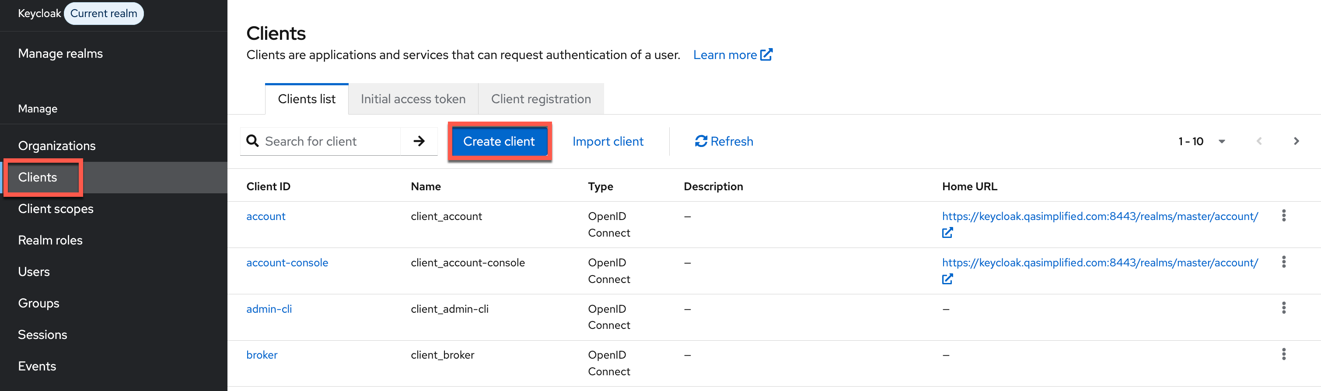Switch to Client registration tab

coord(541,99)
